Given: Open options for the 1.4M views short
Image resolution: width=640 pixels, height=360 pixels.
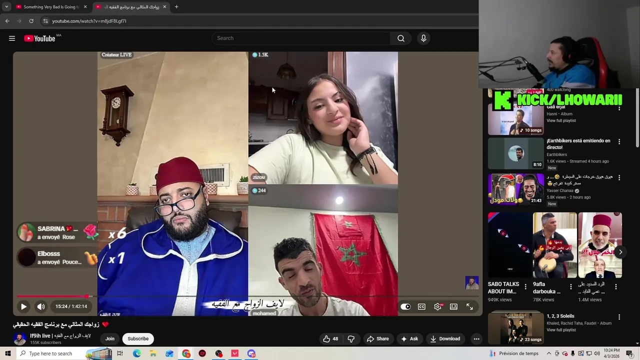Looking at the screenshot, I should point(616,287).
